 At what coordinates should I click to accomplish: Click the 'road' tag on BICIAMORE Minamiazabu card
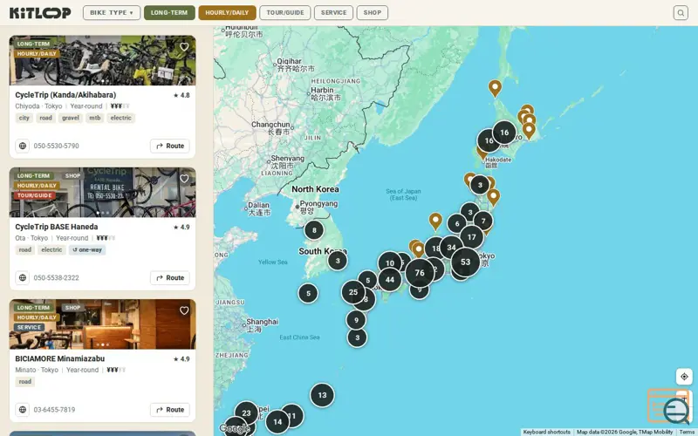pos(25,382)
